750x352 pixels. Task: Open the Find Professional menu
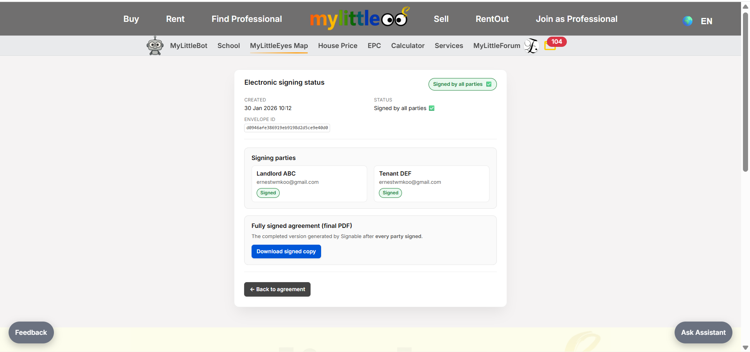tap(246, 19)
